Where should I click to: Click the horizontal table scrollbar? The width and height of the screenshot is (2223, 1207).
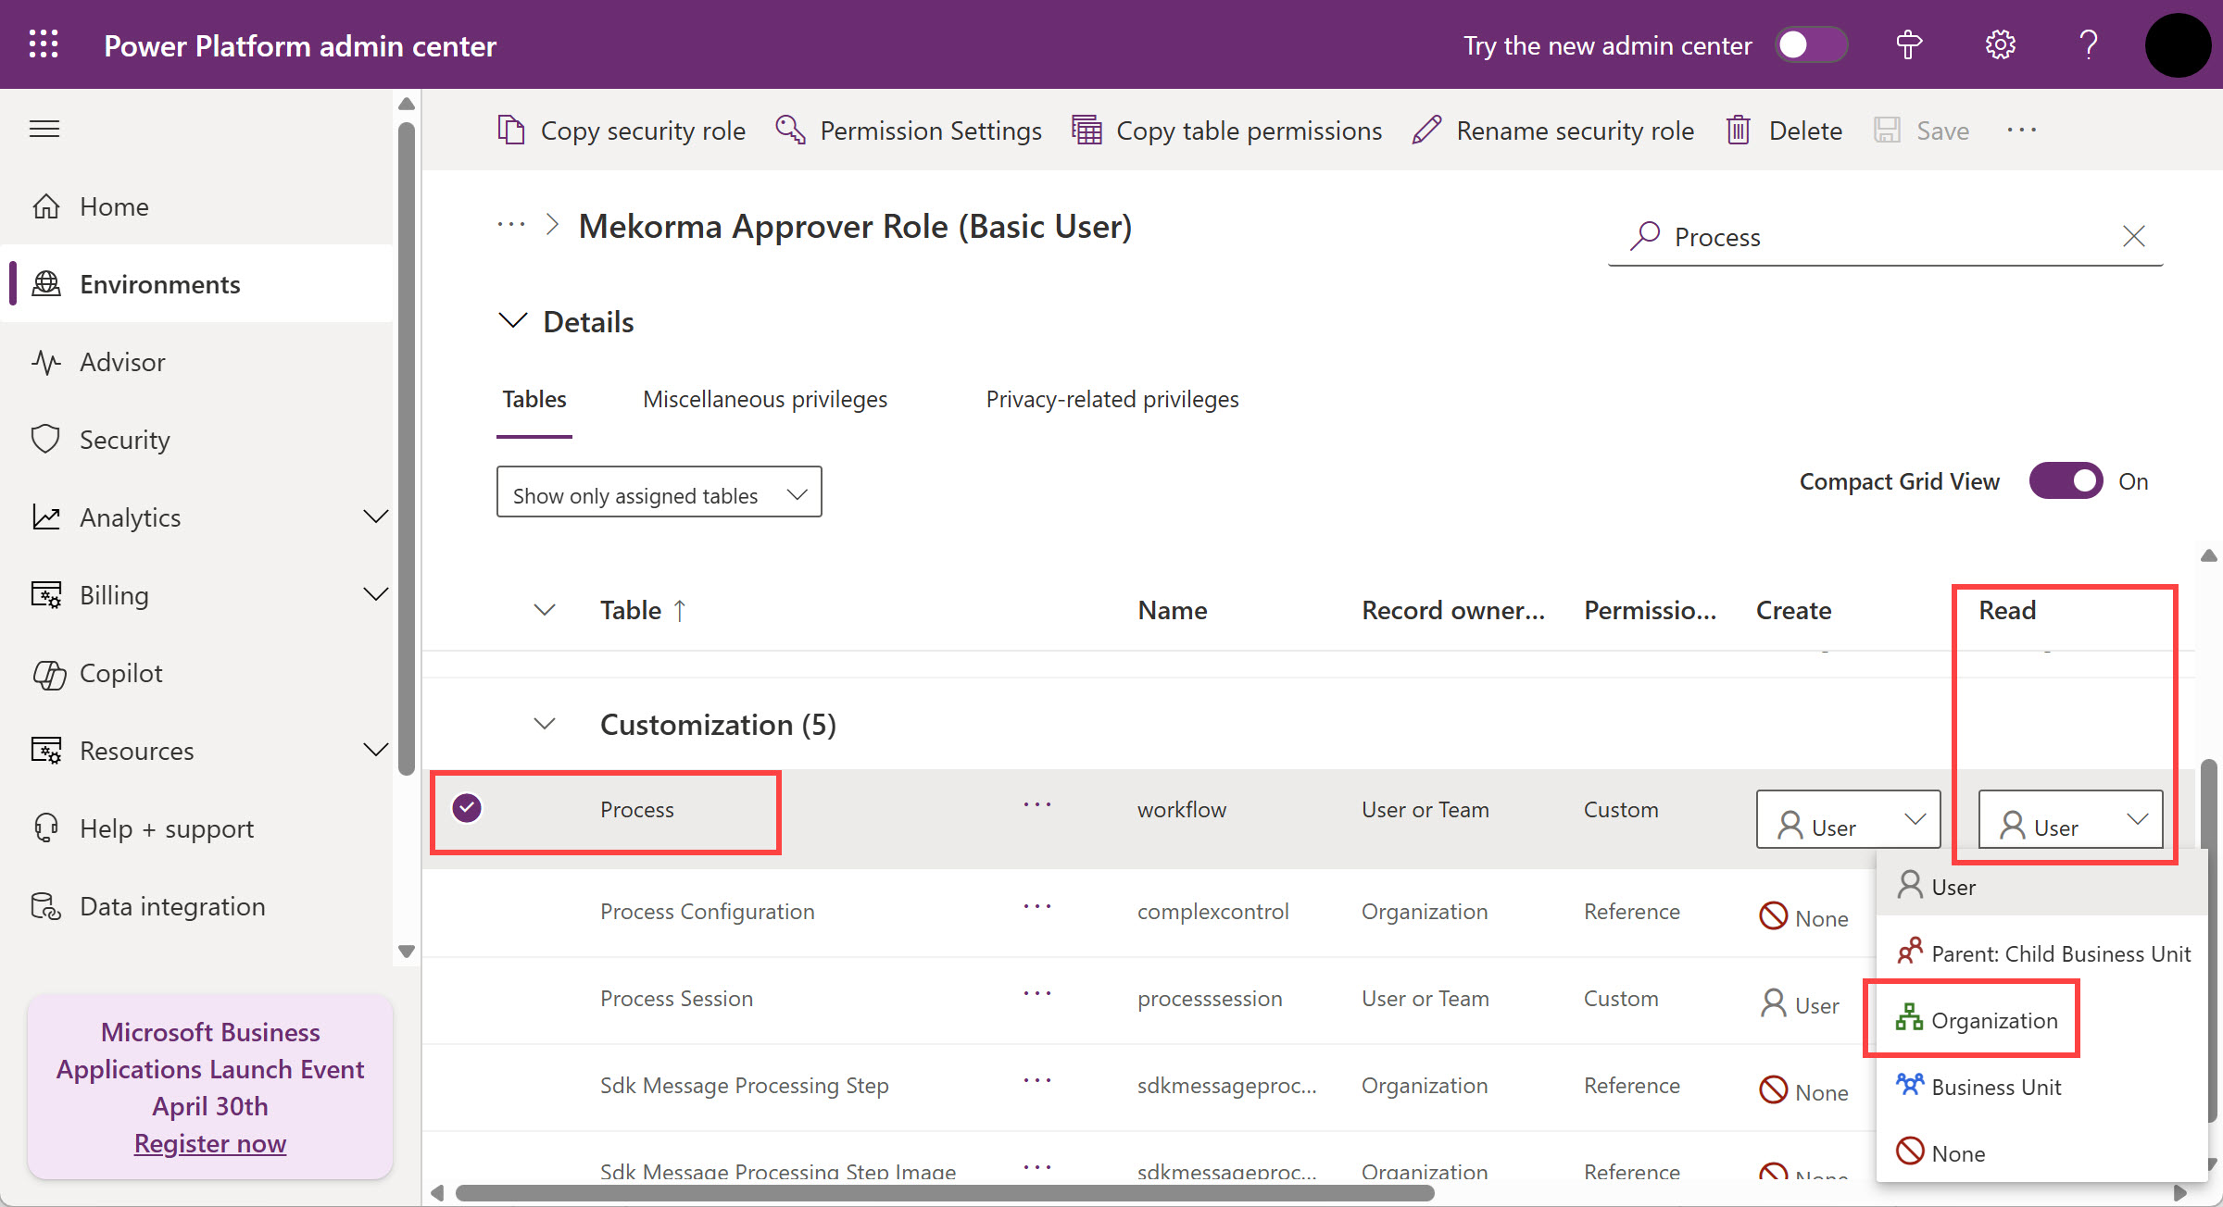coord(945,1192)
